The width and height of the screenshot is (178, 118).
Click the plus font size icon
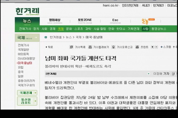pos(152,47)
